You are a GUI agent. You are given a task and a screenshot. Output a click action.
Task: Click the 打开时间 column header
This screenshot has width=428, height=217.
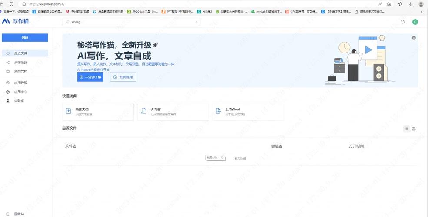pyautogui.click(x=356, y=146)
